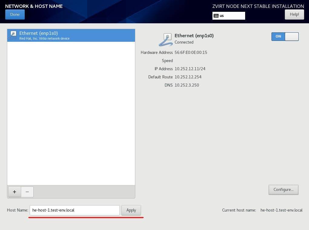
Task: Click current host name he-host-1.test-env.local value
Action: [281, 210]
